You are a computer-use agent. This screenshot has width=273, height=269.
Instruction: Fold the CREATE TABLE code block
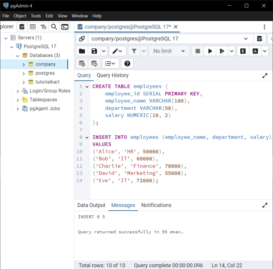click(87, 86)
